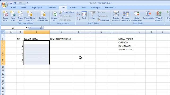
Task: Open the Customize Quick Access Toolbar dropdown
Action: pyautogui.click(x=27, y=3)
